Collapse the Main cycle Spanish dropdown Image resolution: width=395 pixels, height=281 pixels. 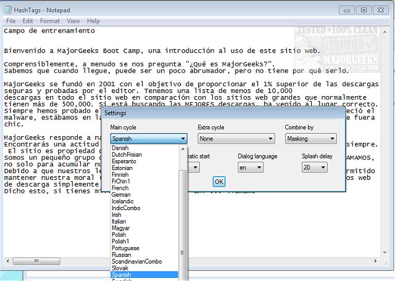[149, 139]
